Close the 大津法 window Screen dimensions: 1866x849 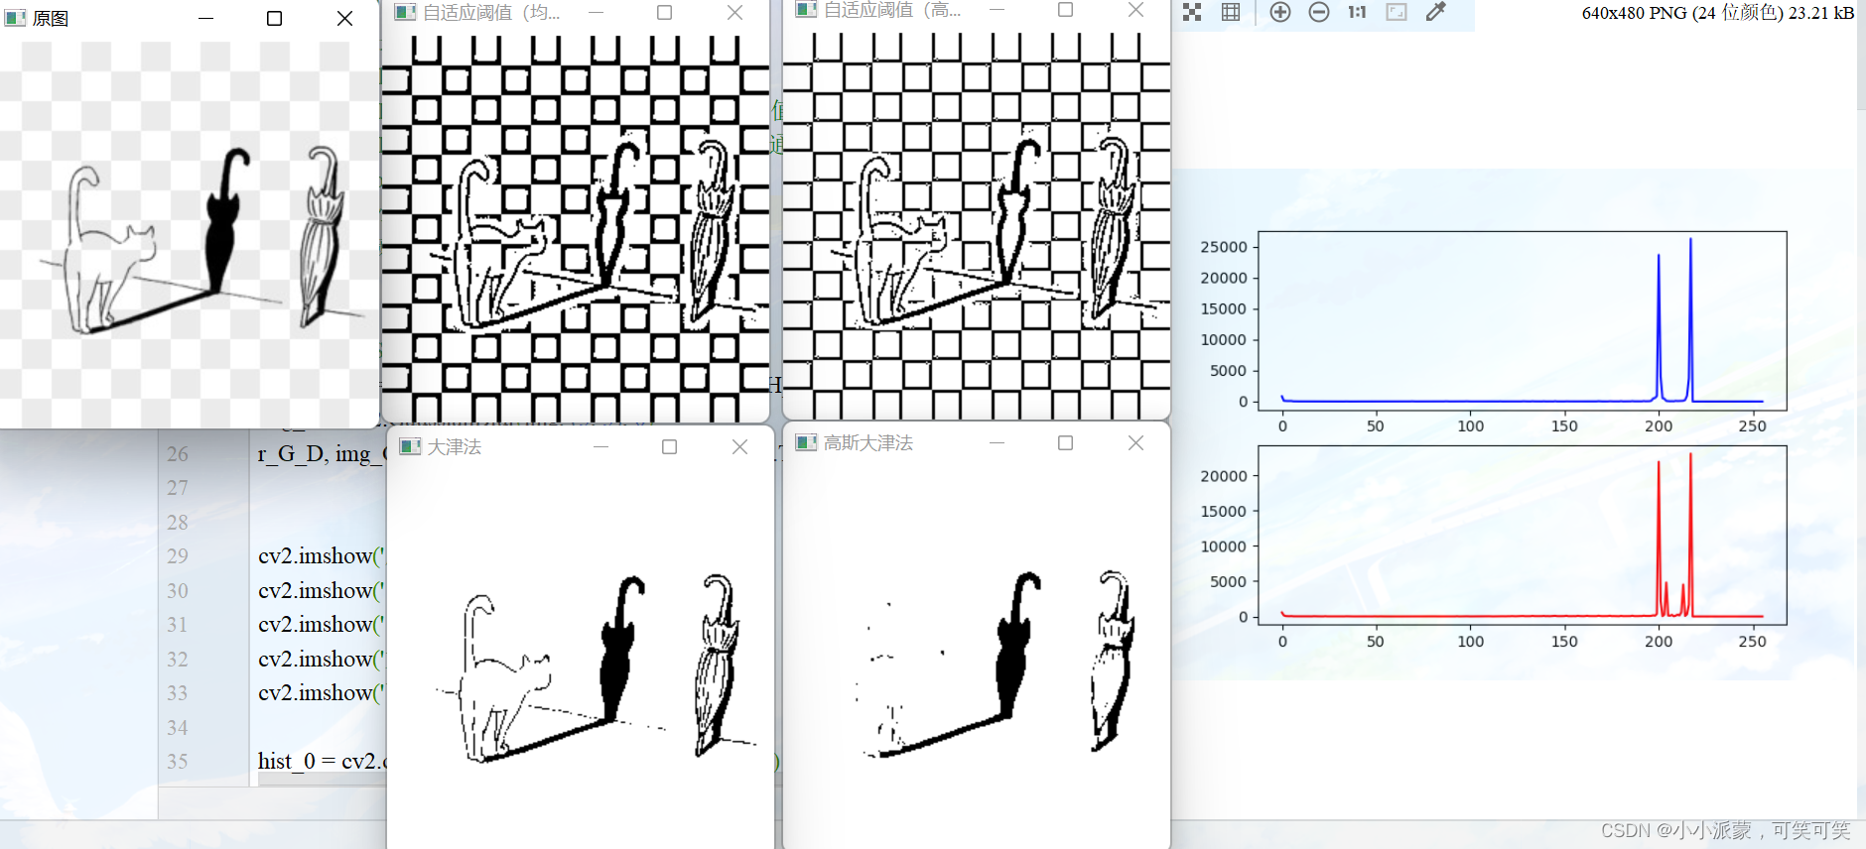tap(739, 446)
